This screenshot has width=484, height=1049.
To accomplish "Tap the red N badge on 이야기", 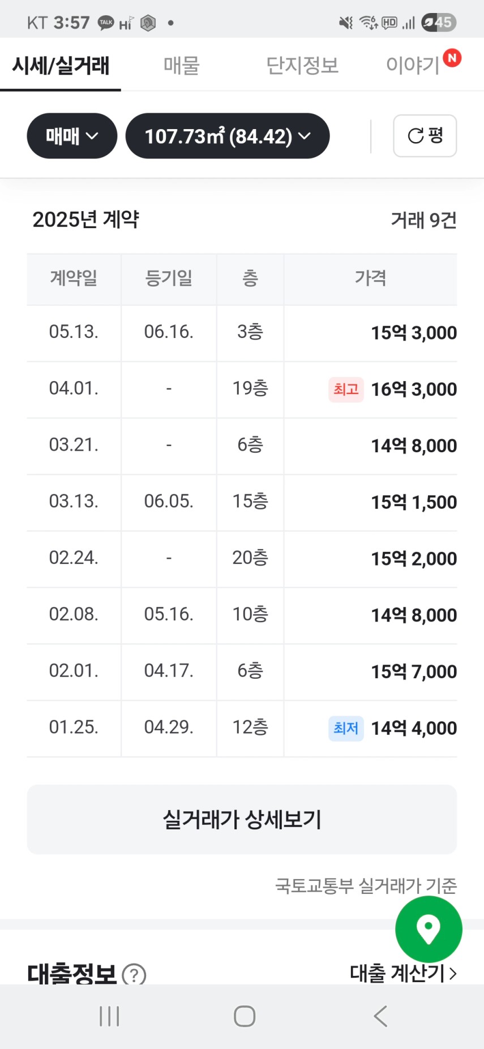I will pyautogui.click(x=452, y=58).
